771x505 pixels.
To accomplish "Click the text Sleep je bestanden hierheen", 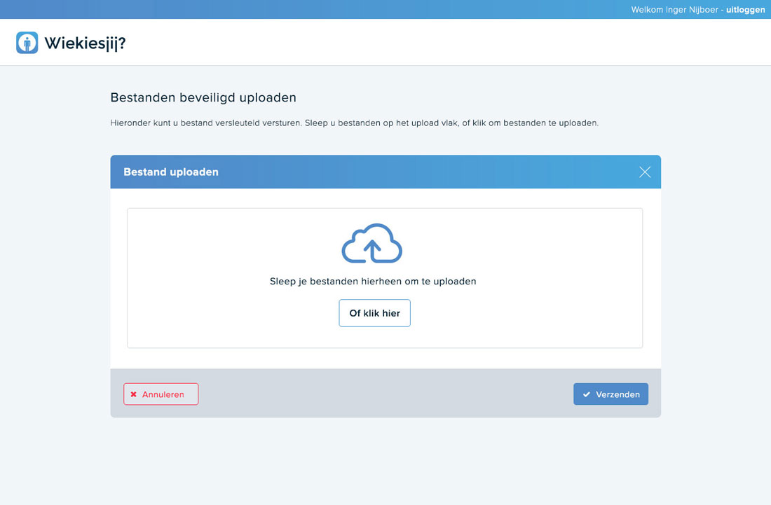I will [373, 281].
